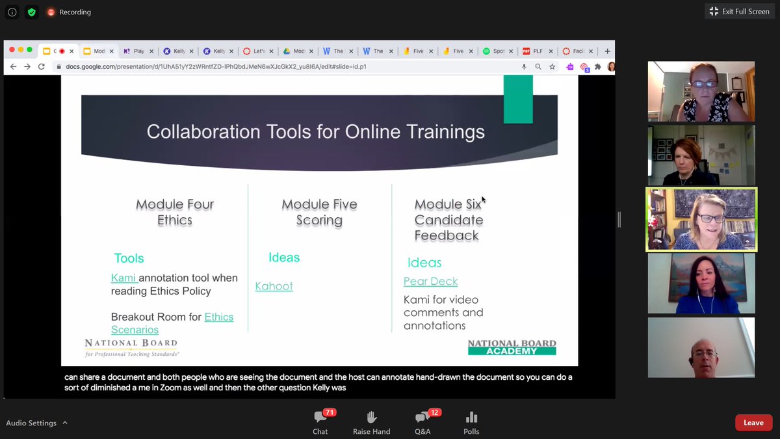The width and height of the screenshot is (780, 439).
Task: Switch to the Play Kahoot tab
Action: [x=138, y=51]
